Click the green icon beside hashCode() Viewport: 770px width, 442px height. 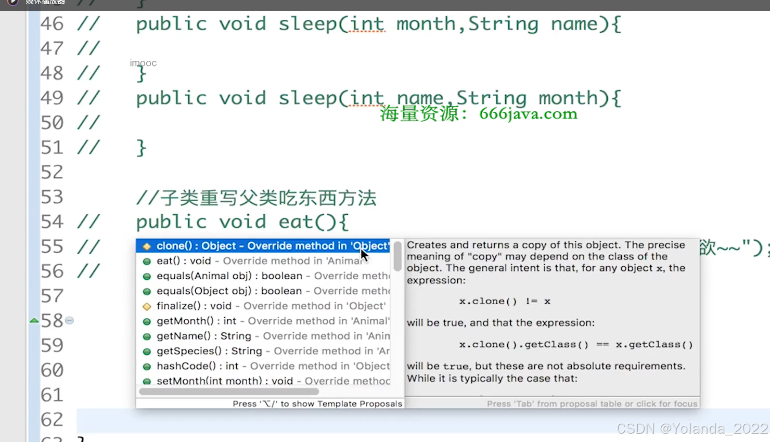click(x=147, y=367)
